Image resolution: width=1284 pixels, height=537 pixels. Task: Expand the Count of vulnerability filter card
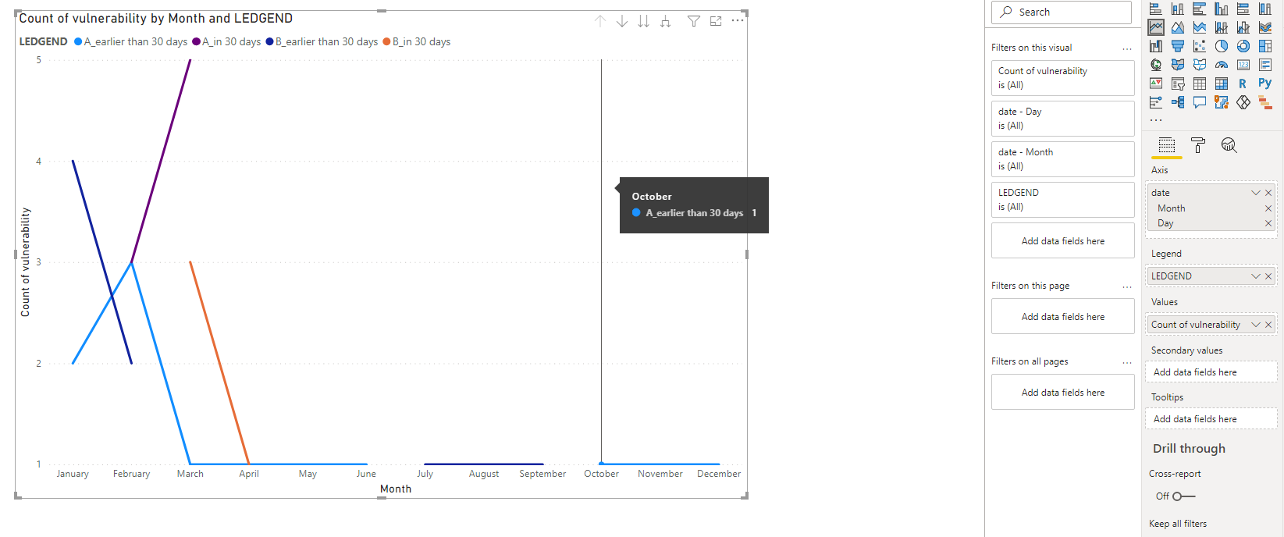click(x=1063, y=78)
